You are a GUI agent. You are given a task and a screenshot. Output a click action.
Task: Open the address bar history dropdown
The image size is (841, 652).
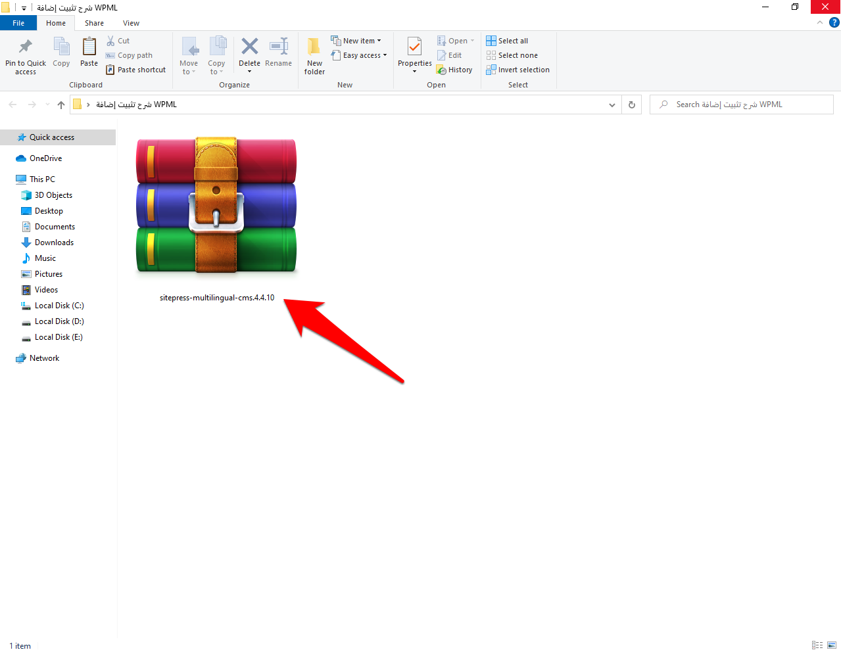[x=612, y=105]
